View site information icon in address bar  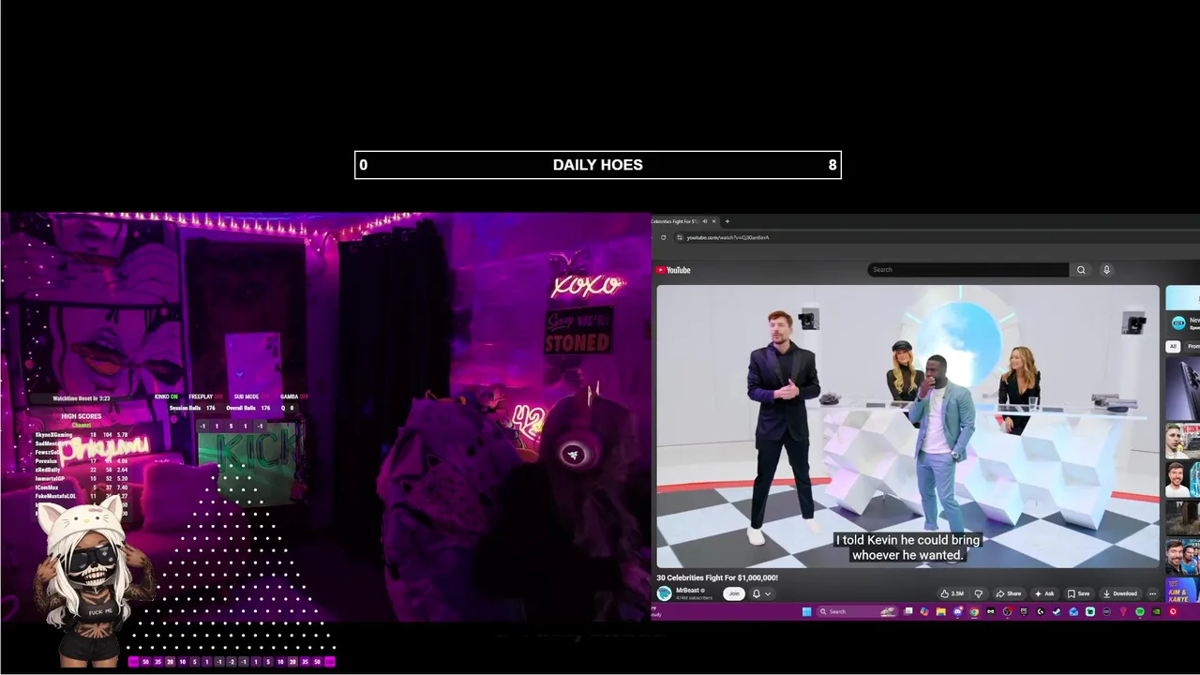click(680, 237)
